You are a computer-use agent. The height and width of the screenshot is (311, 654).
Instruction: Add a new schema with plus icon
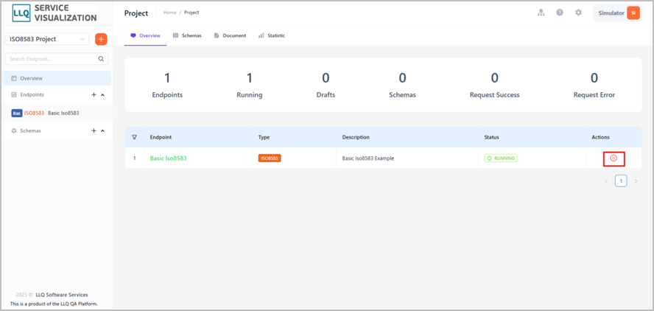pos(94,130)
